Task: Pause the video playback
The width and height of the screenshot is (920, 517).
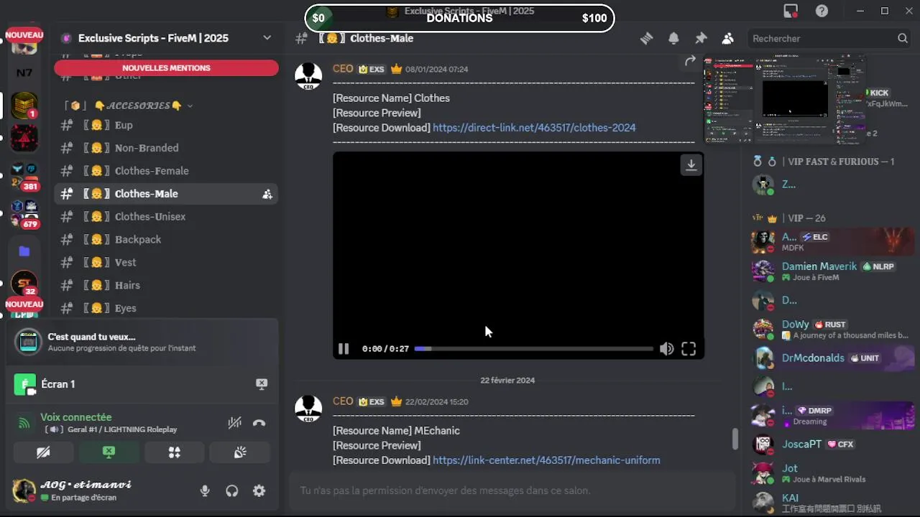Action: pos(344,349)
